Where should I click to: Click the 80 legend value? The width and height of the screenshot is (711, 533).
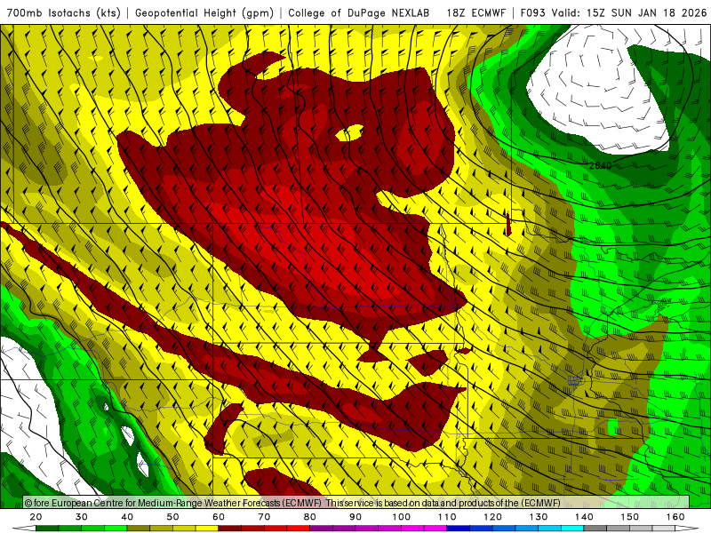[310, 517]
